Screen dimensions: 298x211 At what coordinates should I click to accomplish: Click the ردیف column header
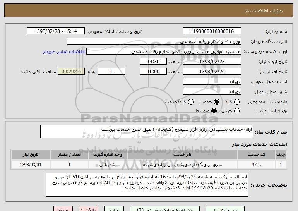coord(281,155)
